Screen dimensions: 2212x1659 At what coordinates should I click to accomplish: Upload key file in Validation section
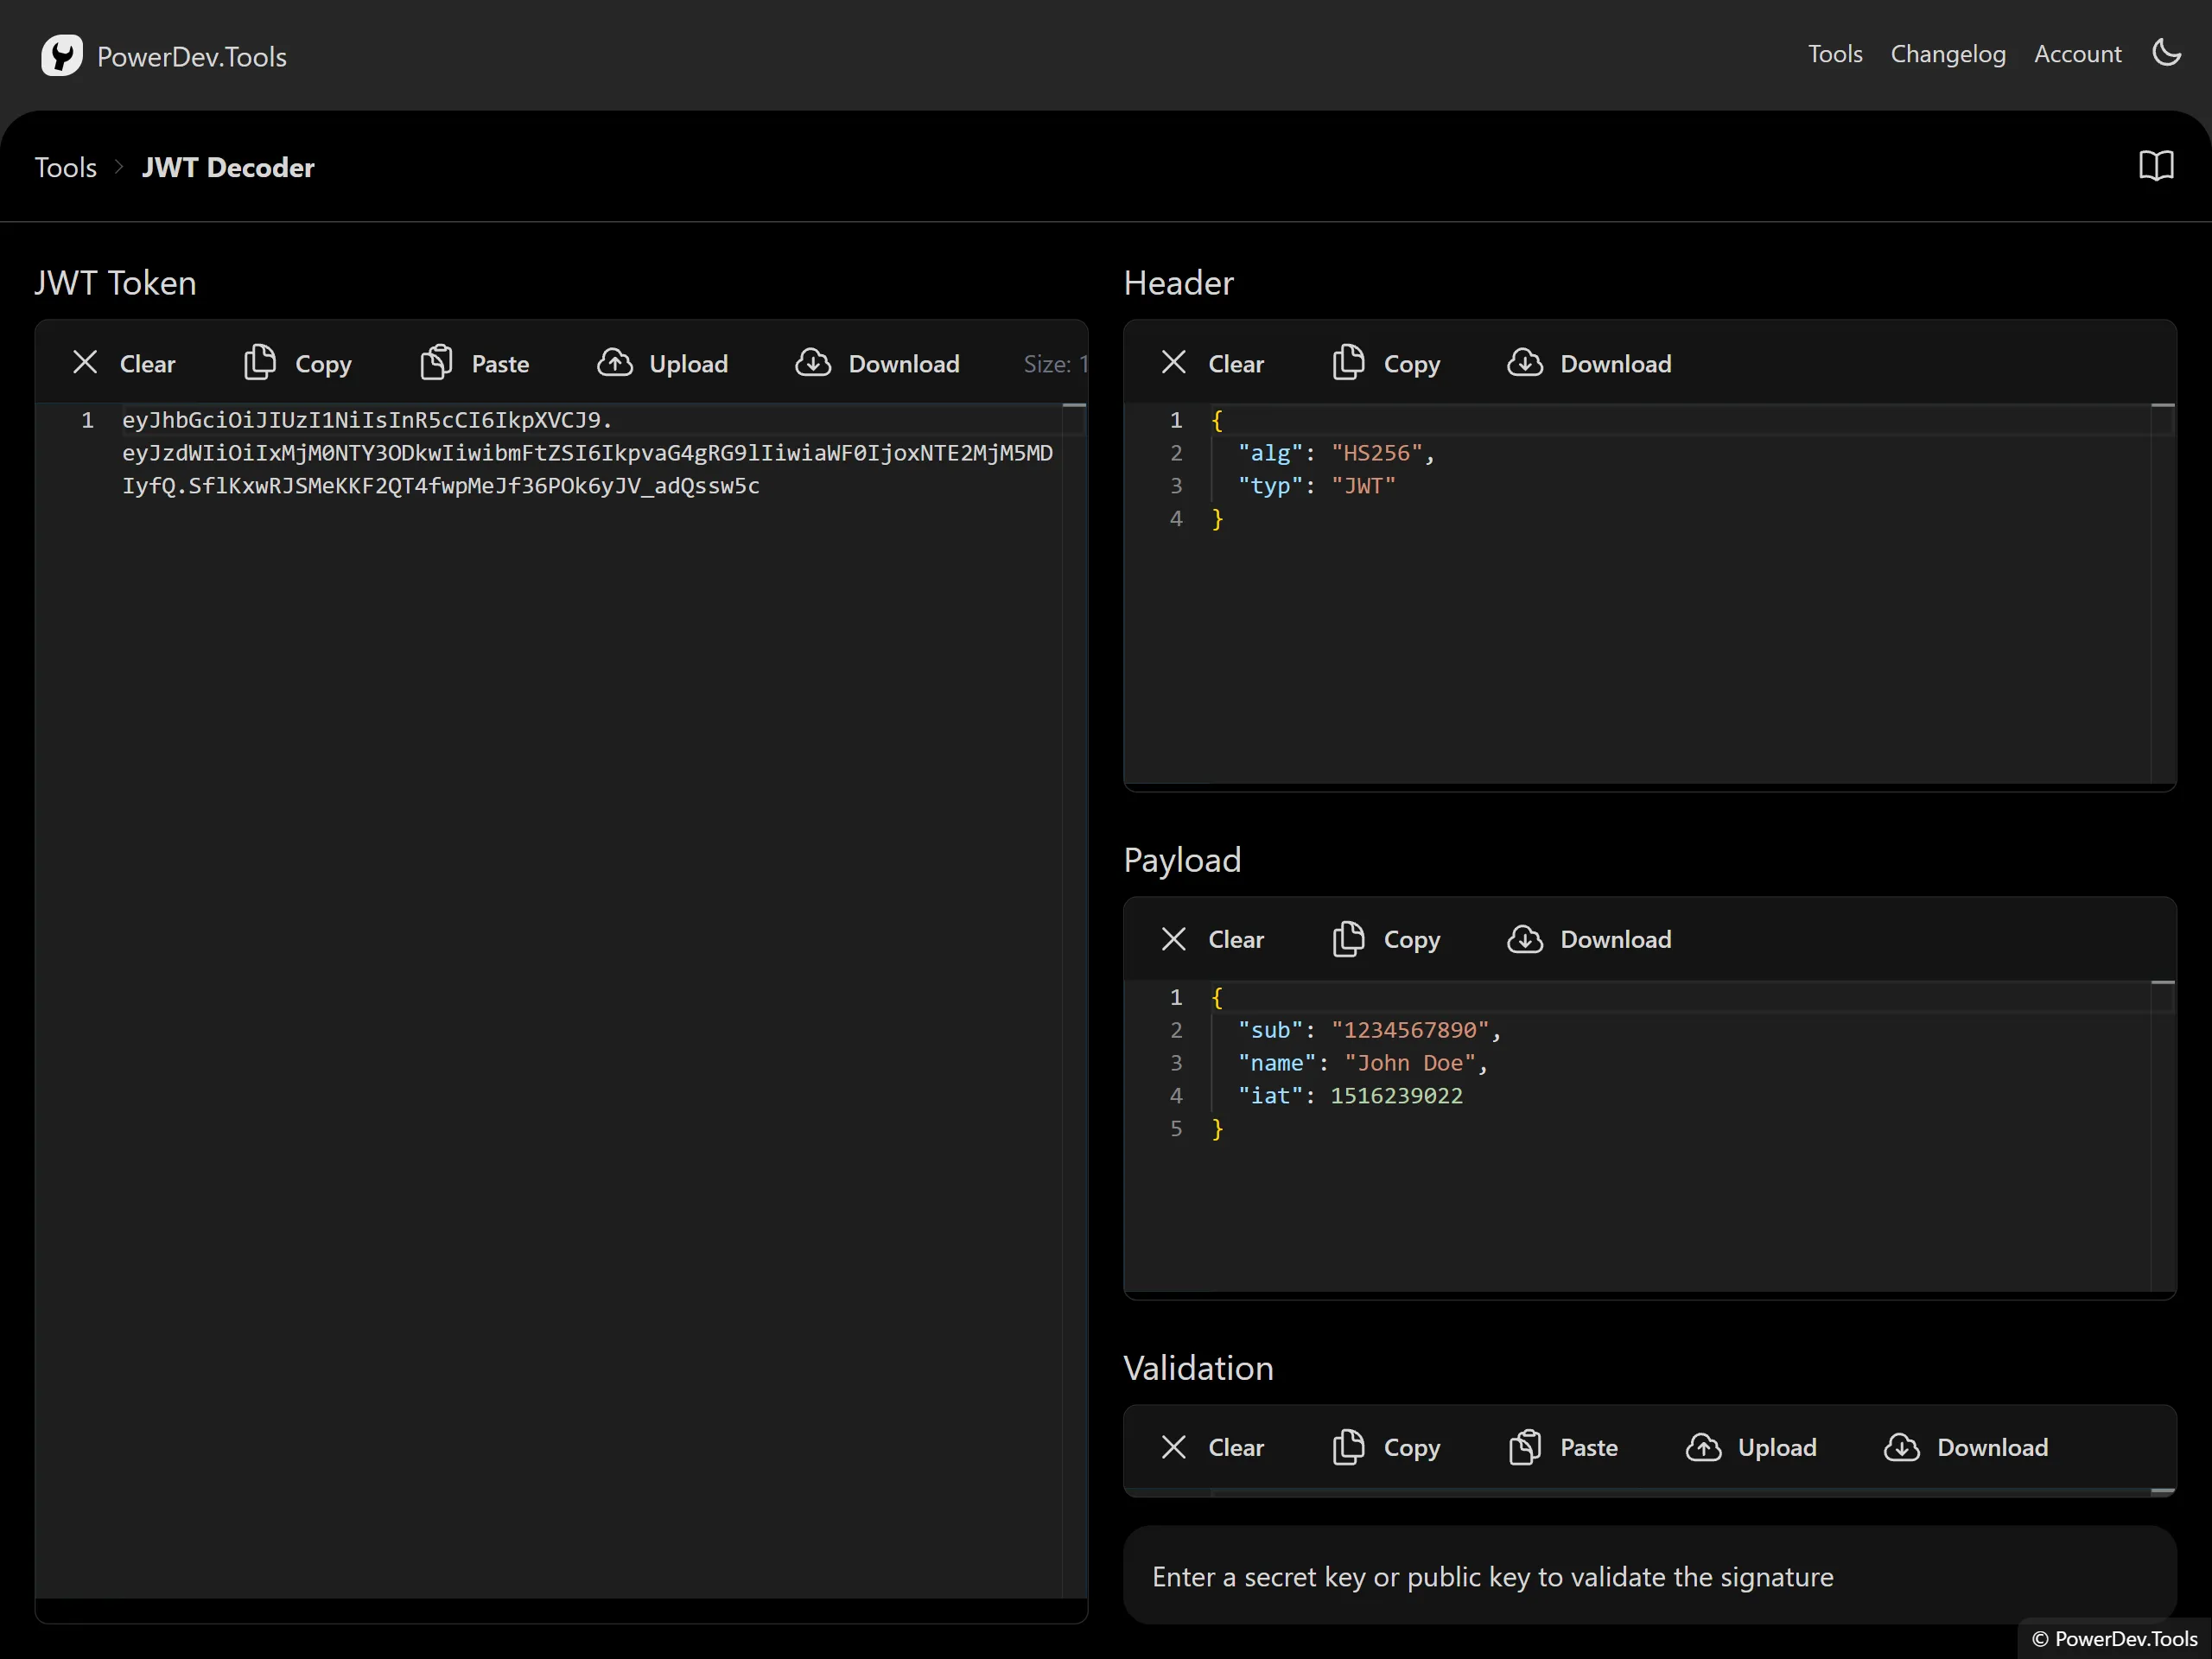[x=1751, y=1447]
